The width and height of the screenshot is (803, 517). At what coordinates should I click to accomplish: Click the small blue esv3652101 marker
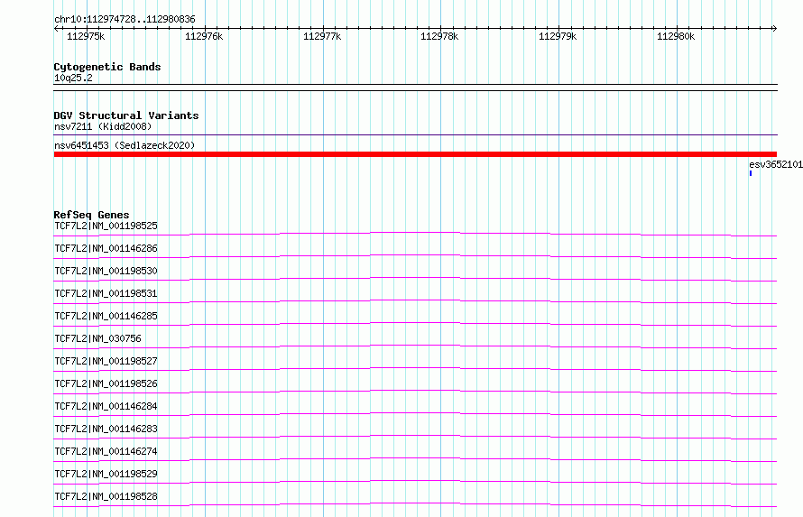click(x=751, y=173)
